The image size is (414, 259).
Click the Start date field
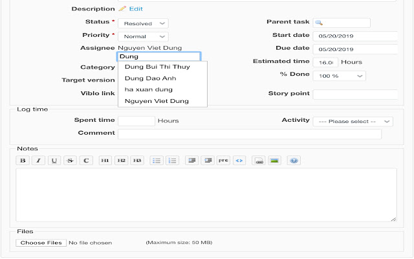click(x=355, y=36)
